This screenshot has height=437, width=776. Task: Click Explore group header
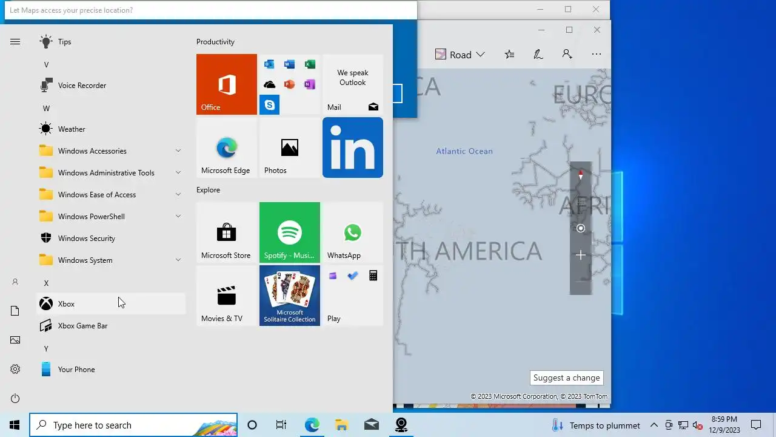[x=208, y=190]
